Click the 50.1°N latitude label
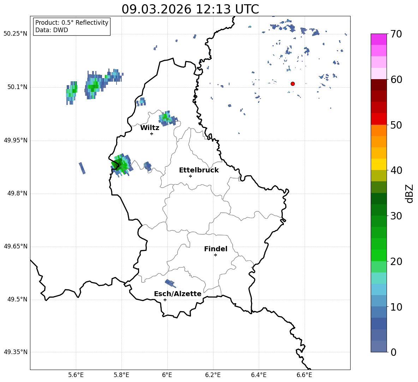The image size is (418, 382). coord(17,87)
